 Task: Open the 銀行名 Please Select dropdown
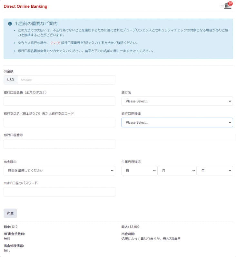pyautogui.click(x=177, y=101)
